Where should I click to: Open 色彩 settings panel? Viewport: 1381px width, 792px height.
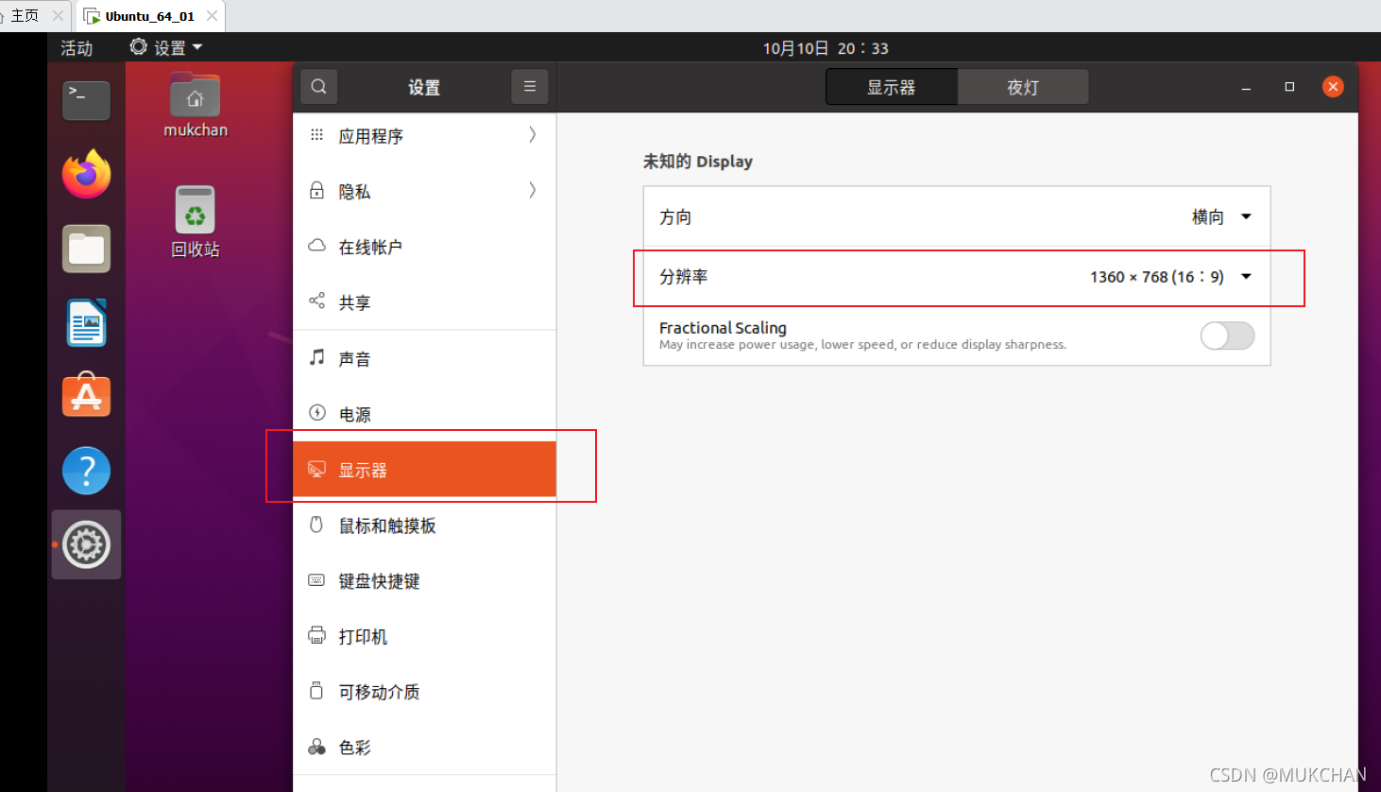tap(424, 748)
